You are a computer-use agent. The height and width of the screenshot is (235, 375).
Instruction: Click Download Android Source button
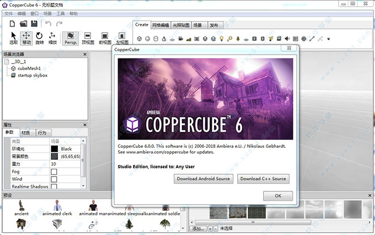[x=203, y=179]
